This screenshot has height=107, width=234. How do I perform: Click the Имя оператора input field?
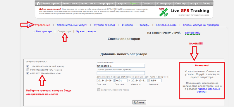tap(121, 66)
